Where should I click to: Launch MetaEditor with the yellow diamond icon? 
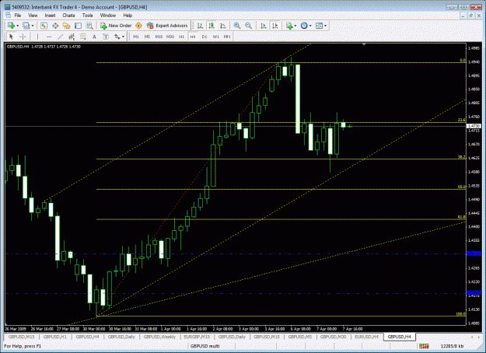pos(139,26)
